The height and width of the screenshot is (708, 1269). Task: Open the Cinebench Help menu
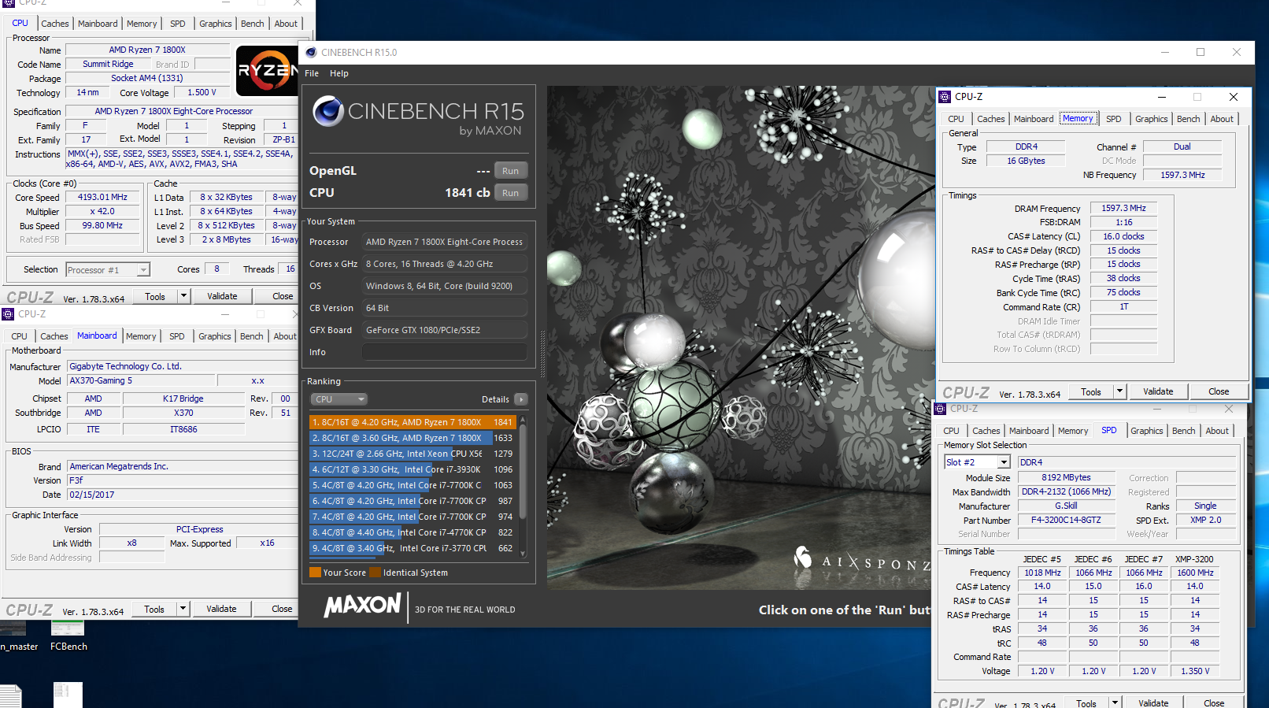coord(339,73)
